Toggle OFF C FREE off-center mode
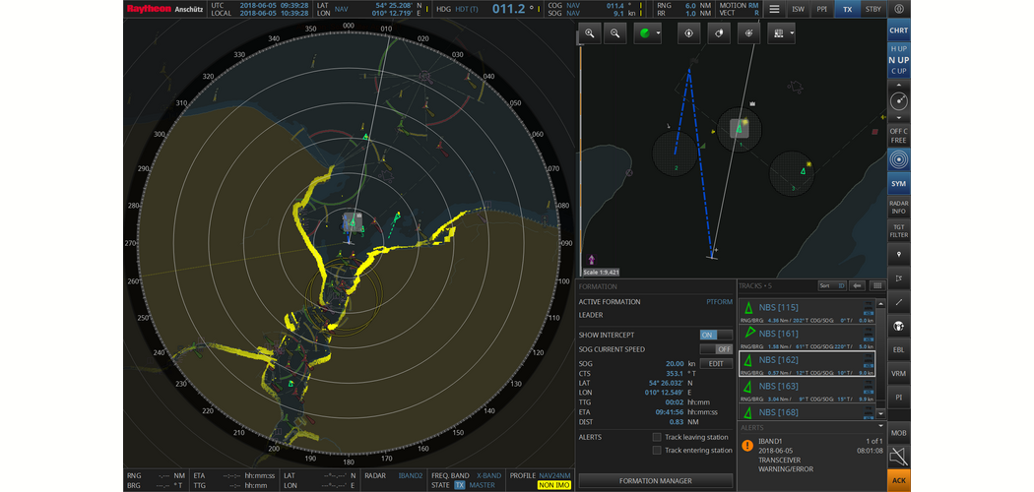Image resolution: width=1034 pixels, height=492 pixels. [x=899, y=136]
